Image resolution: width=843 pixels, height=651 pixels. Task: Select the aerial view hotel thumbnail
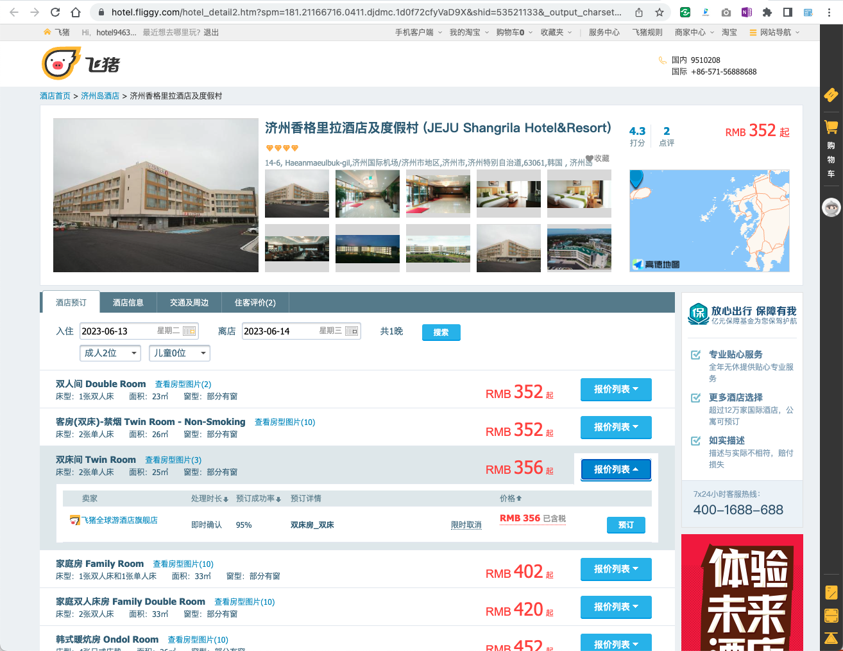pyautogui.click(x=579, y=248)
